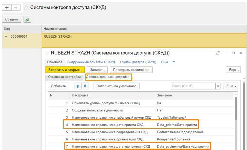Click the green icon next to Создать
The image size is (247, 150).
tap(27, 20)
